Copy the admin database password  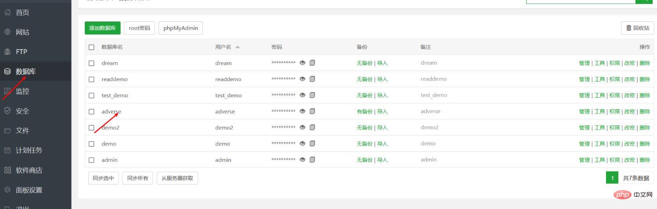pyautogui.click(x=312, y=159)
